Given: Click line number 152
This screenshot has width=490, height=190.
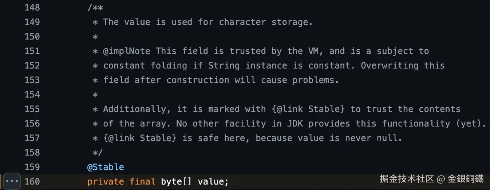Looking at the screenshot, I should tap(32, 66).
